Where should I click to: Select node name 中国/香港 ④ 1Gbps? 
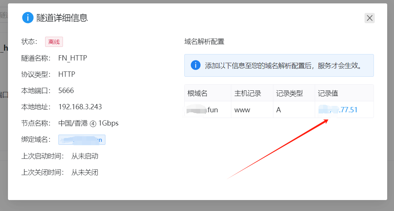tap(88, 123)
